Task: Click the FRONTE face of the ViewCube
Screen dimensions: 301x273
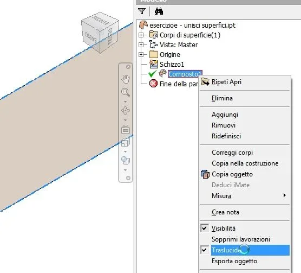Action: (100, 21)
